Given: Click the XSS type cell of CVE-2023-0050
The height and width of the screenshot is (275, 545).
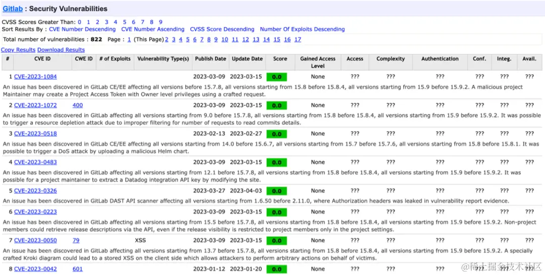Looking at the screenshot, I should click(140, 240).
